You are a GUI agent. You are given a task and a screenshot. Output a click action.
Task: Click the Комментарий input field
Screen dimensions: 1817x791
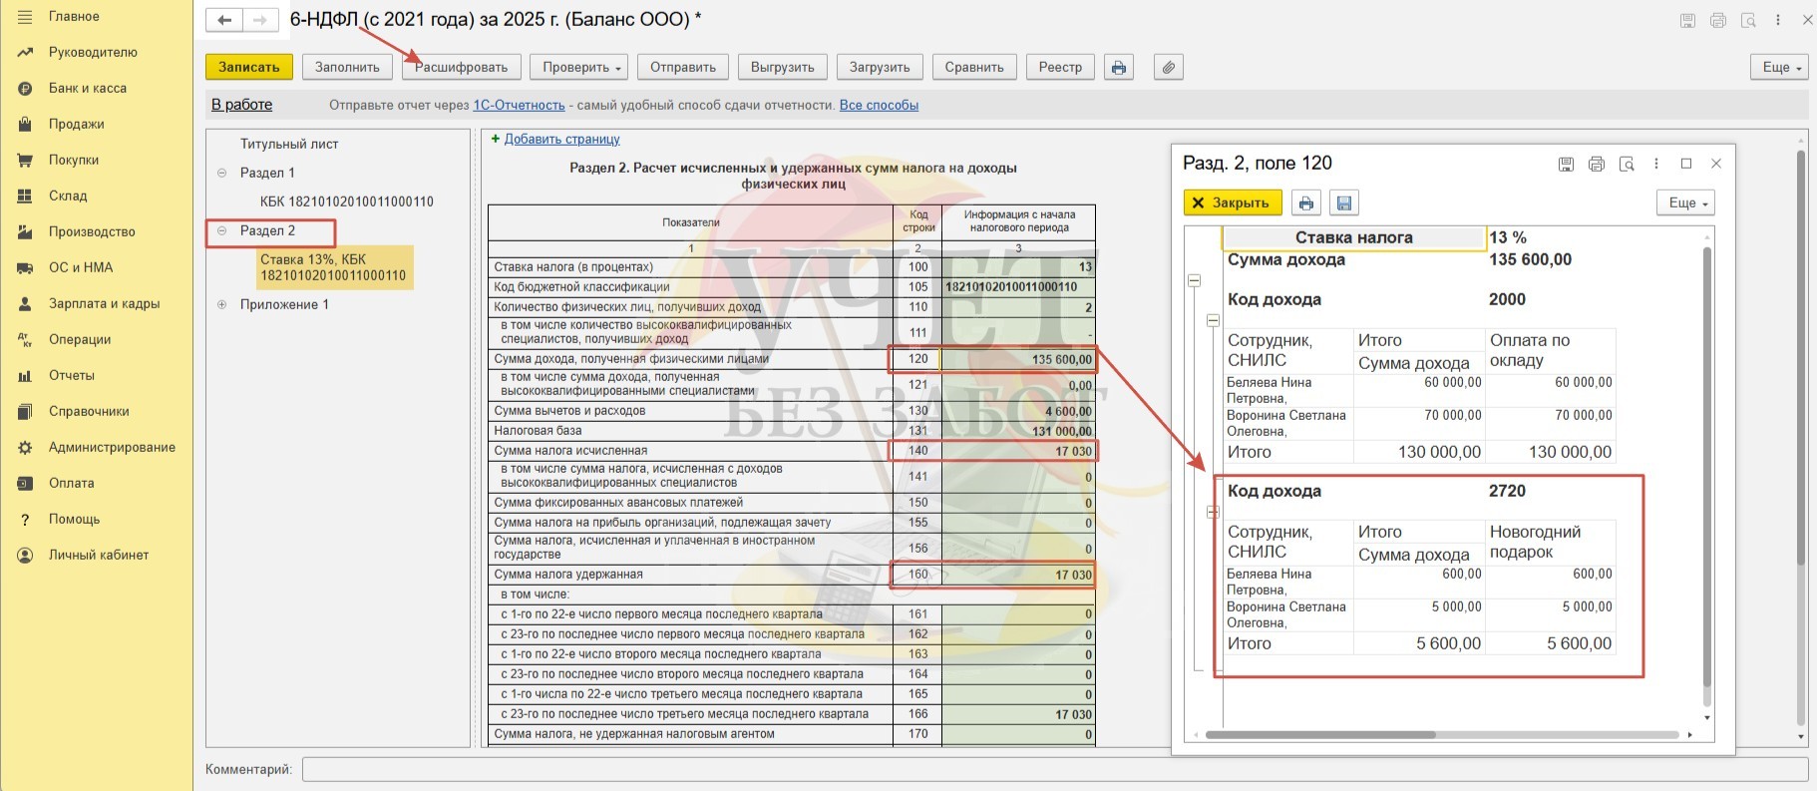1053,769
